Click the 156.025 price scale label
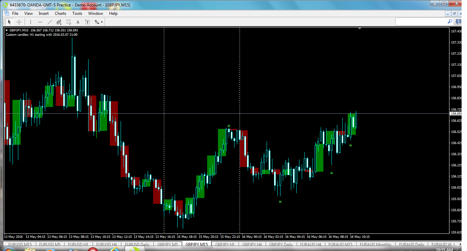467x251 pixels. point(456,188)
